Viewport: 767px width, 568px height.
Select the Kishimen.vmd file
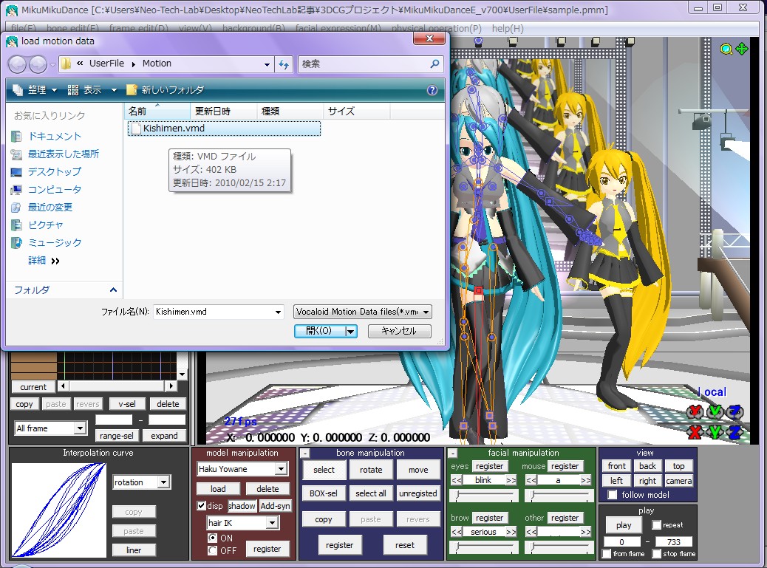[224, 129]
